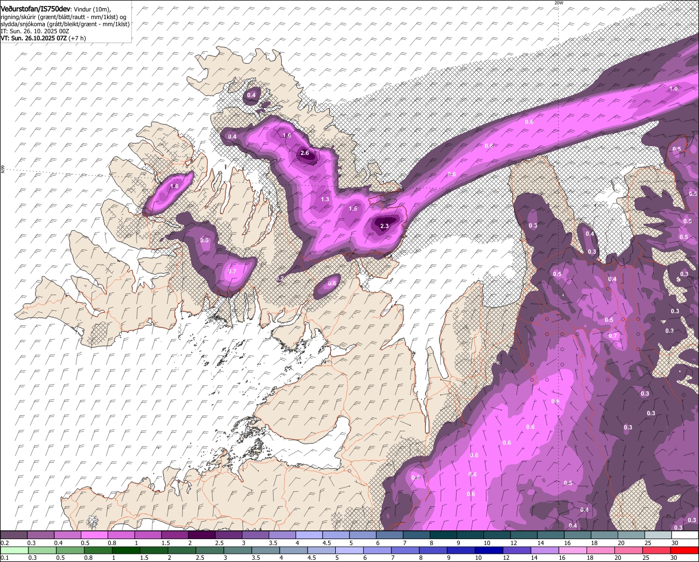Click the N99 label at the map's left edge

3,170
